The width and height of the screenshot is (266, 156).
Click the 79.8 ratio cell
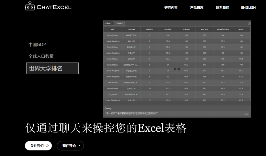(x=241, y=94)
